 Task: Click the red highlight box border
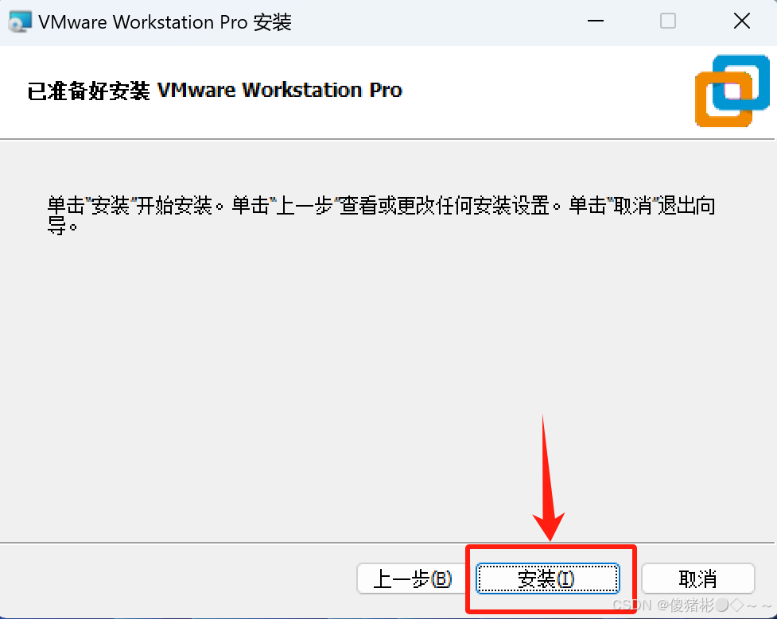click(x=550, y=546)
